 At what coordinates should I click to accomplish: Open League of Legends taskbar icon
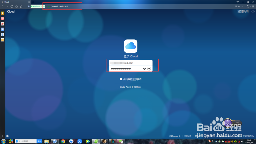pos(113,141)
